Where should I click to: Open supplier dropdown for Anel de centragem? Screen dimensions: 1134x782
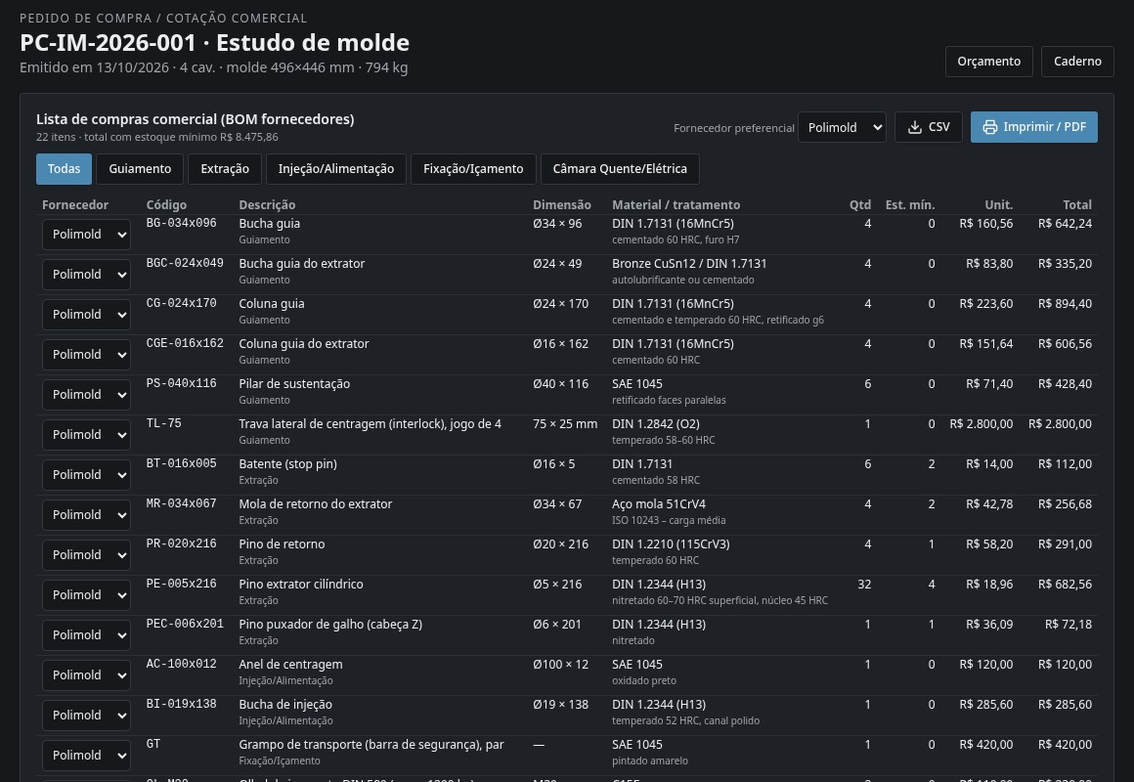click(x=86, y=674)
